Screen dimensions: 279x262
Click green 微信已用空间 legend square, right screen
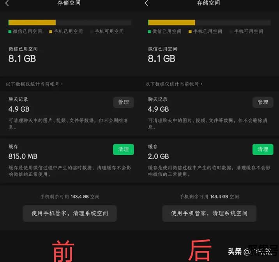point(149,32)
